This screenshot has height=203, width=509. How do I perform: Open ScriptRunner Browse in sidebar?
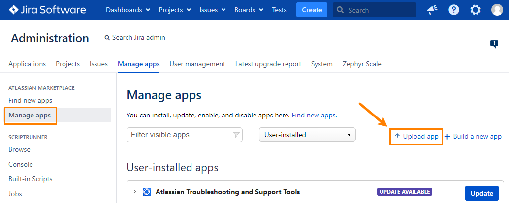click(x=20, y=150)
